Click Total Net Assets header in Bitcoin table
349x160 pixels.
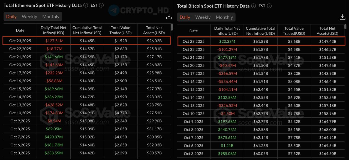(x=327, y=31)
